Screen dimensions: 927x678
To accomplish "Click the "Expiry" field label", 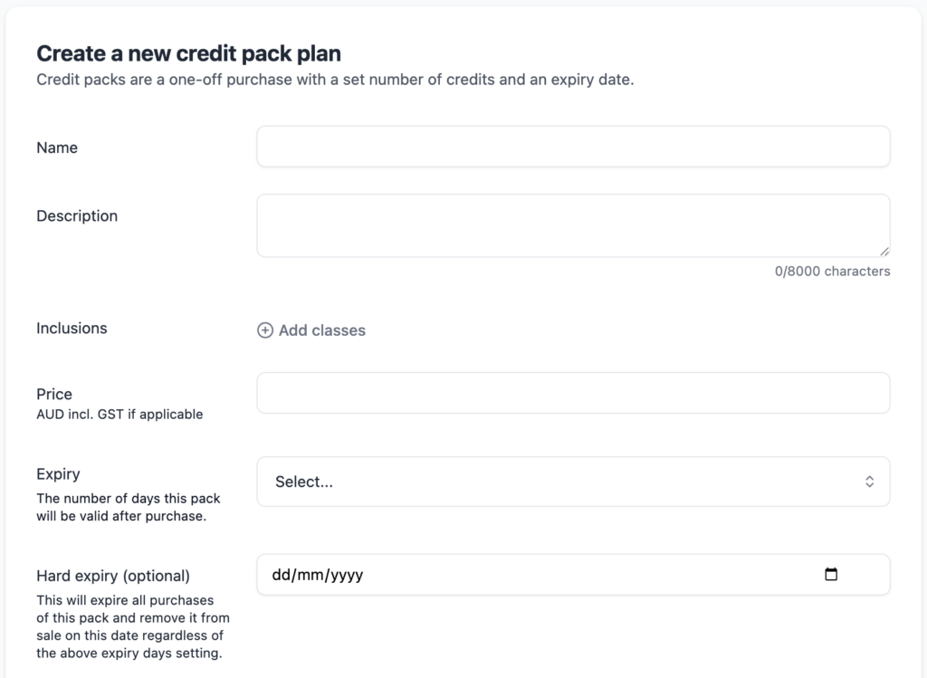I will pos(58,473).
